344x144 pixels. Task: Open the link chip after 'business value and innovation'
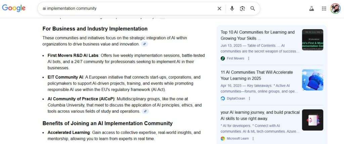[x=144, y=44]
